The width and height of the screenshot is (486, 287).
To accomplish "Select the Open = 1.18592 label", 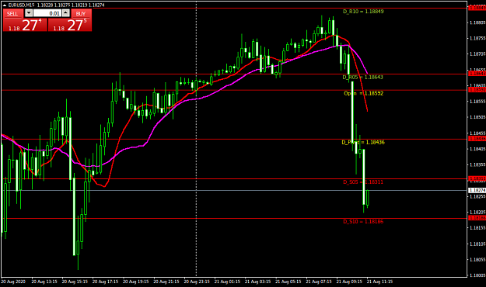I will 363,93.
